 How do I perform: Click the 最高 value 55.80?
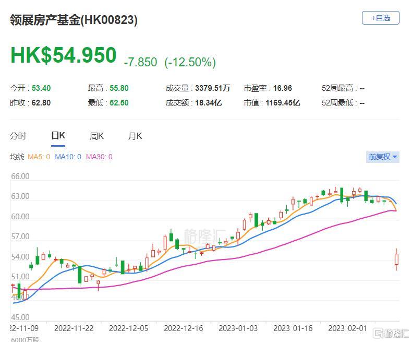pyautogui.click(x=119, y=88)
